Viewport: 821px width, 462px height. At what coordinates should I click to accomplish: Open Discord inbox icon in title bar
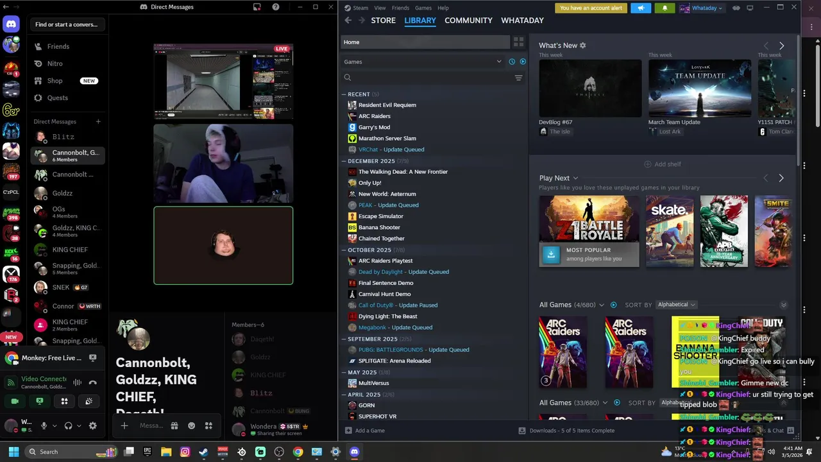[257, 7]
